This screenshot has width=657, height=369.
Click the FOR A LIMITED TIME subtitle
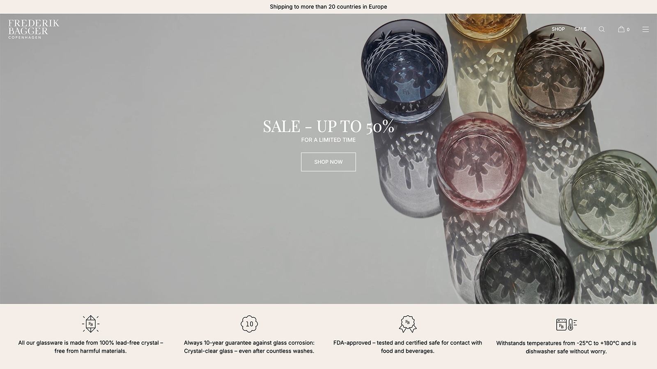coord(328,140)
